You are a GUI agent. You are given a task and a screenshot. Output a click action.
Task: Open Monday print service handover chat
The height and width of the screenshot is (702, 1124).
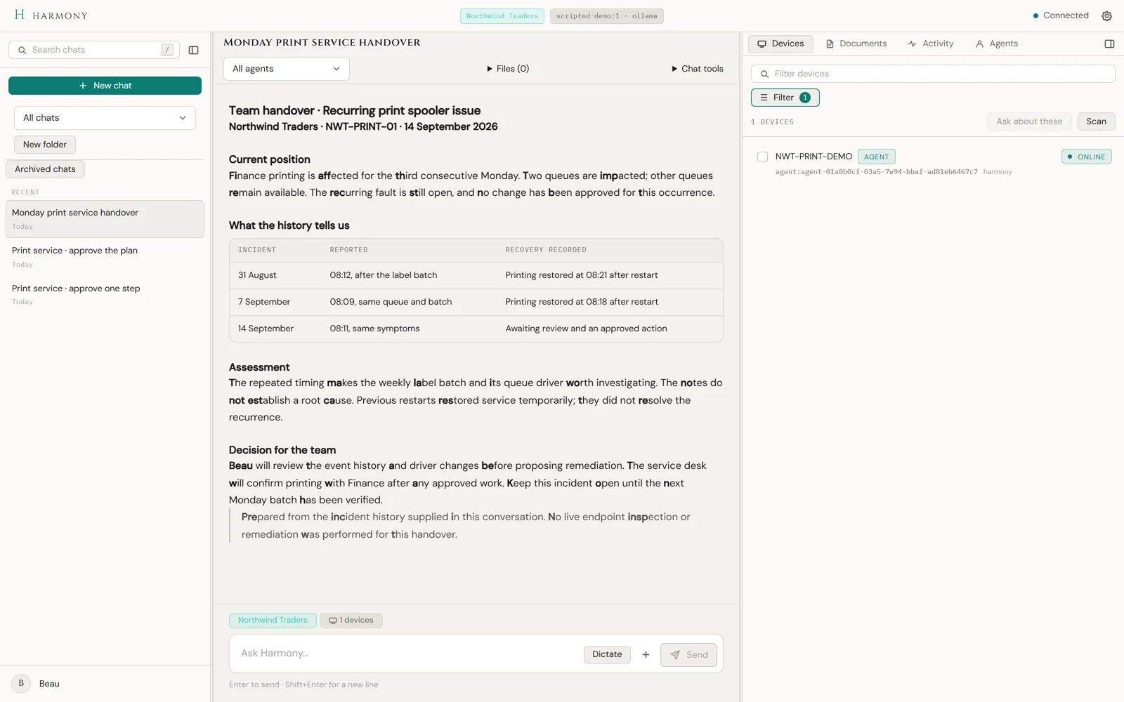105,219
